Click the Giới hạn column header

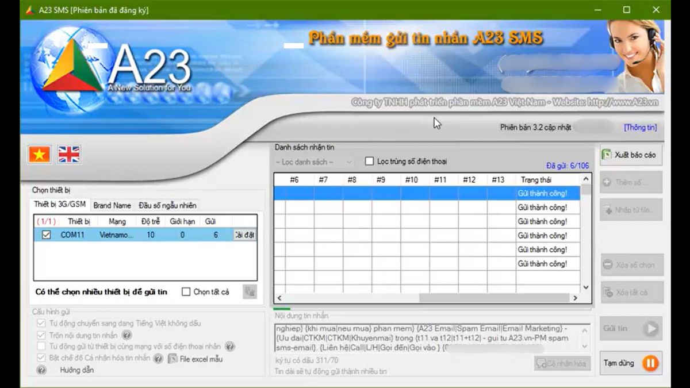[x=182, y=221]
